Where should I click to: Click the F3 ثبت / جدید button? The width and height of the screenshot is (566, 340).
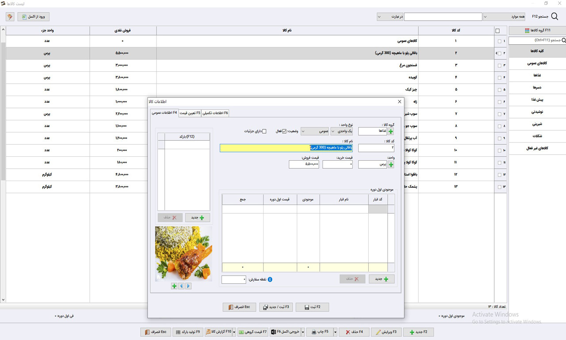276,307
